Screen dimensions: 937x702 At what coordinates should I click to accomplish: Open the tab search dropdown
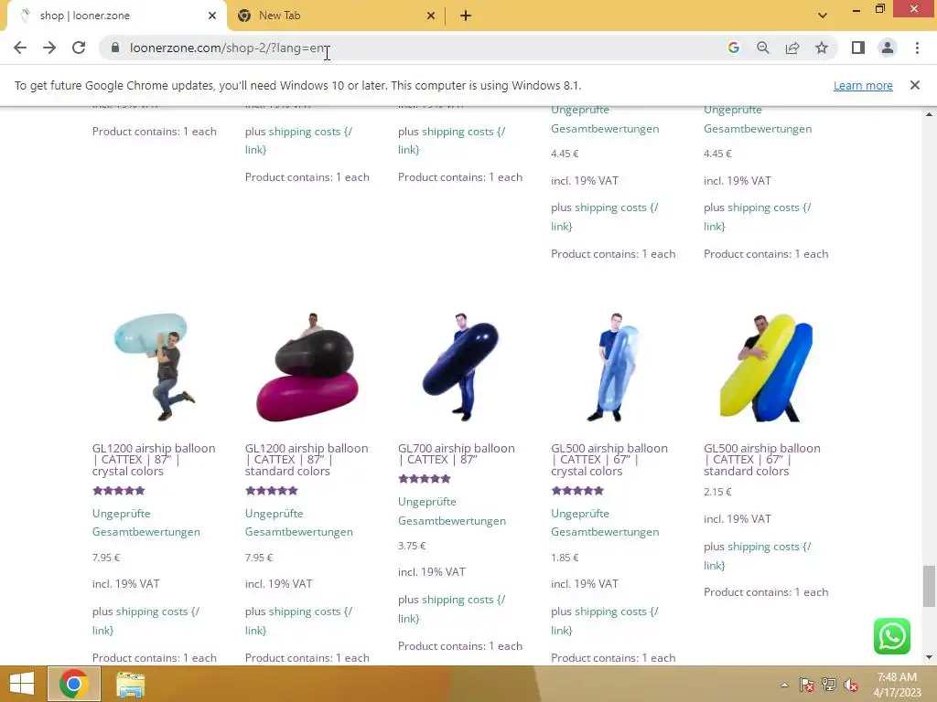(823, 16)
